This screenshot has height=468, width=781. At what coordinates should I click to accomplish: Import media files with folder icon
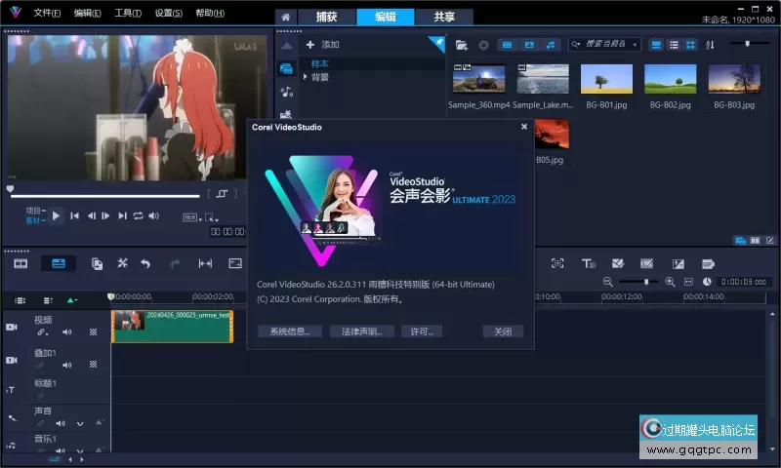(x=462, y=45)
